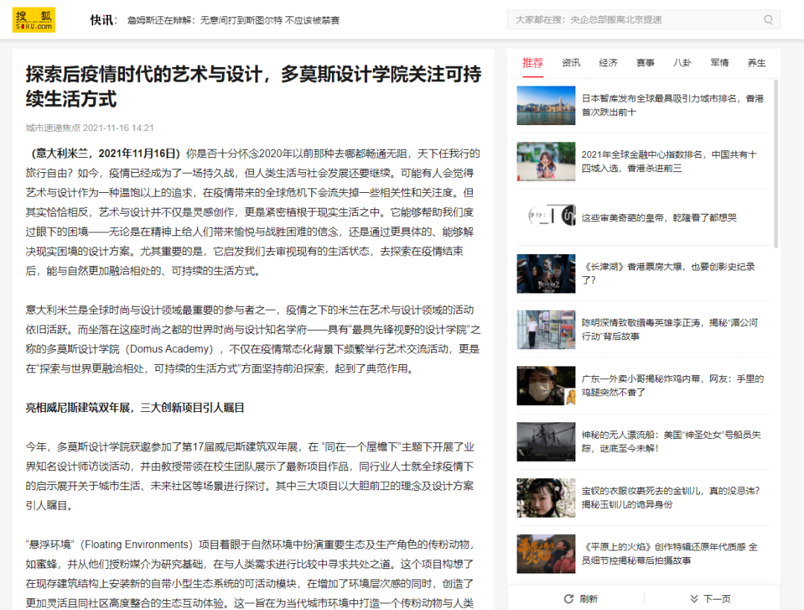This screenshot has height=610, width=804.
Task: Select the 养生 tab
Action: click(756, 63)
